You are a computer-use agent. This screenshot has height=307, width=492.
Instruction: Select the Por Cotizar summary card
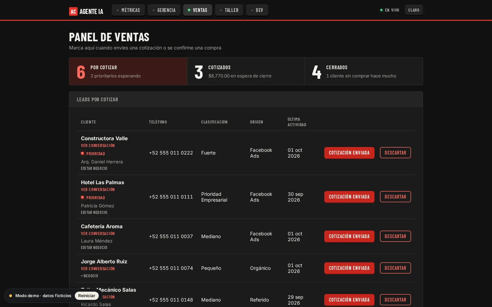point(128,71)
